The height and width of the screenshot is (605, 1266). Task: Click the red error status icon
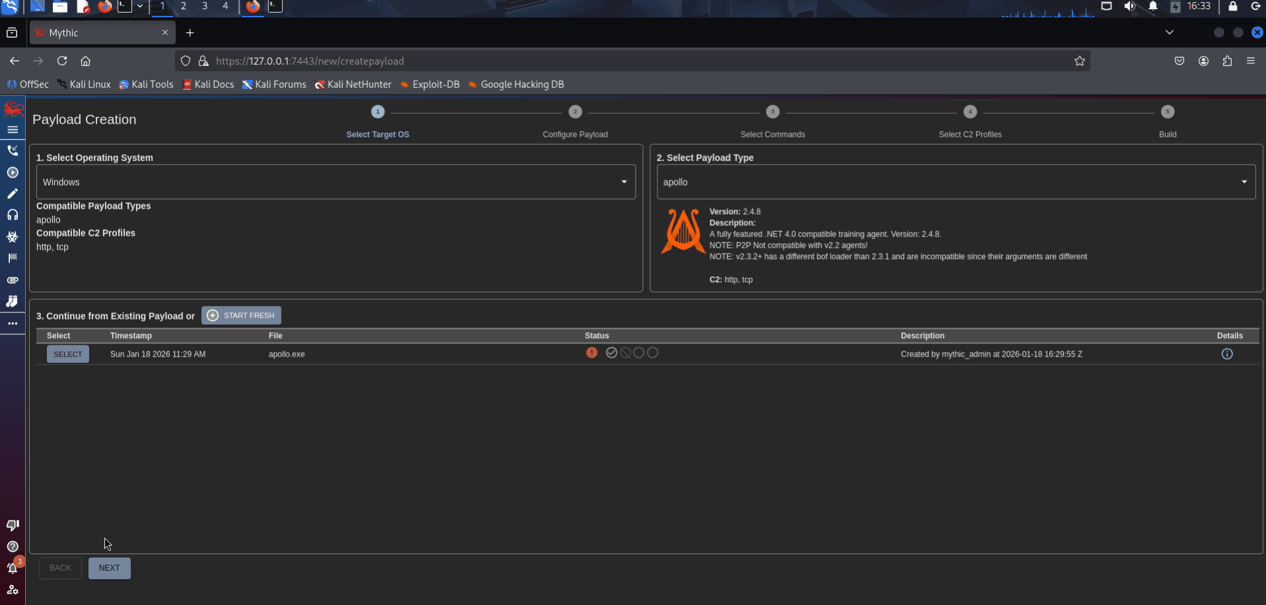coord(591,353)
